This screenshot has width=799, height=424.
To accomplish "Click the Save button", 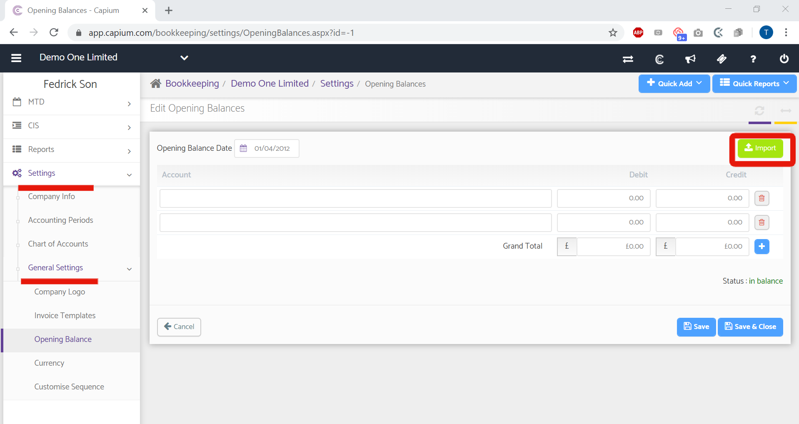I will click(696, 327).
